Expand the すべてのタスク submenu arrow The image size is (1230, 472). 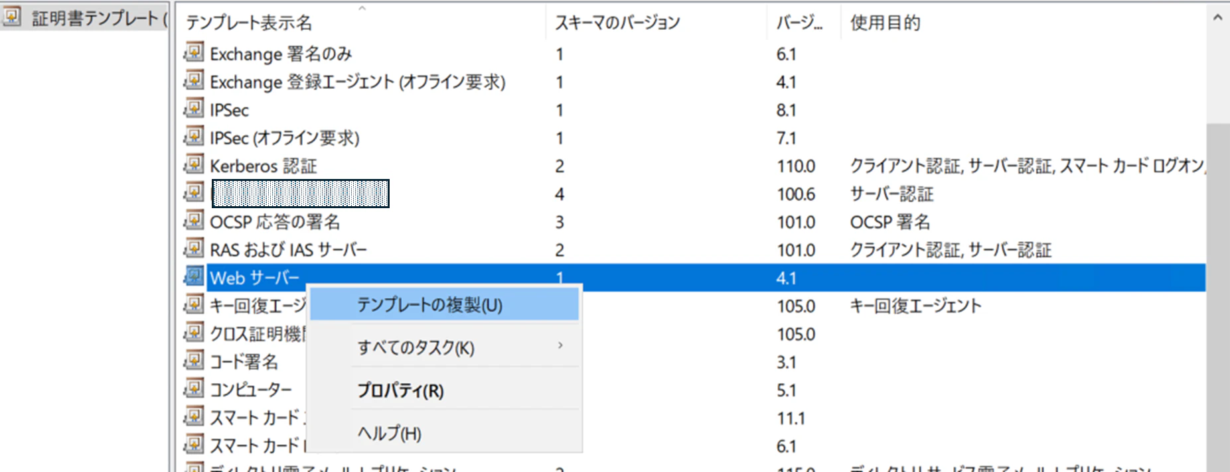[x=560, y=345]
